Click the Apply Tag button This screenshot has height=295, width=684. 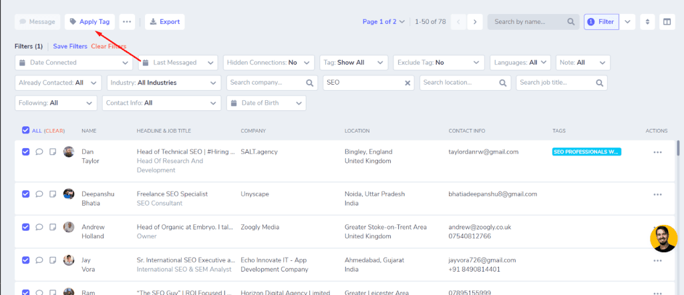pyautogui.click(x=90, y=22)
